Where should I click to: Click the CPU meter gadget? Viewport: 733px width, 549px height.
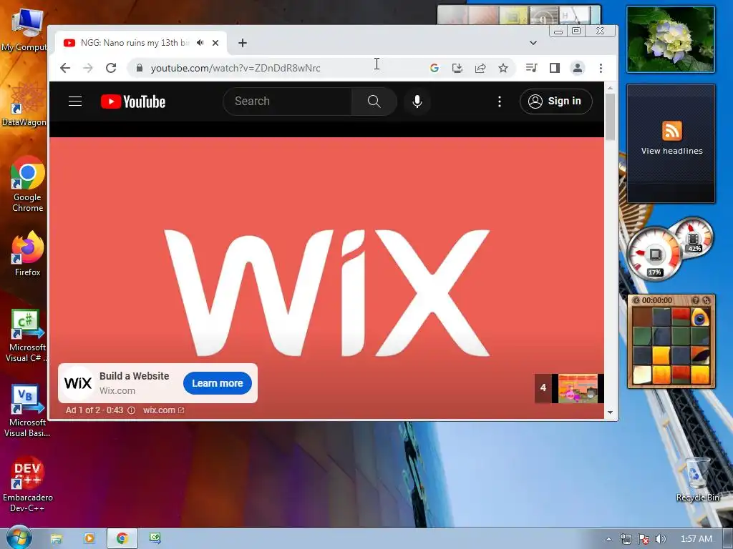pos(655,254)
